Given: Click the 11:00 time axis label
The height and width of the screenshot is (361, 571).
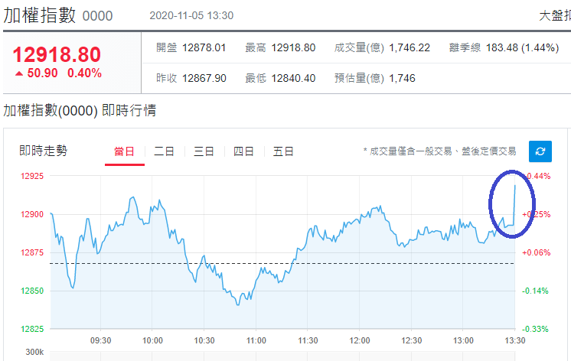Looking at the screenshot, I should [x=256, y=340].
